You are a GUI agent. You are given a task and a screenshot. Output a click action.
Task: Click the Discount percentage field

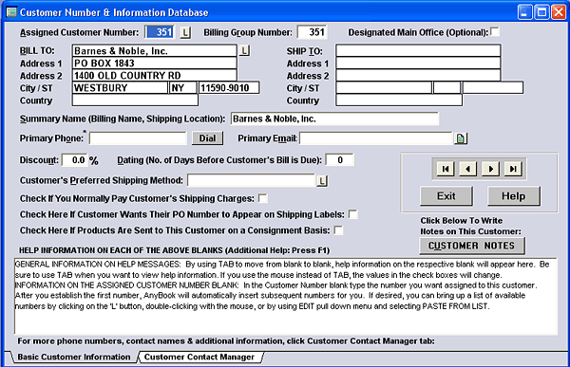(75, 160)
